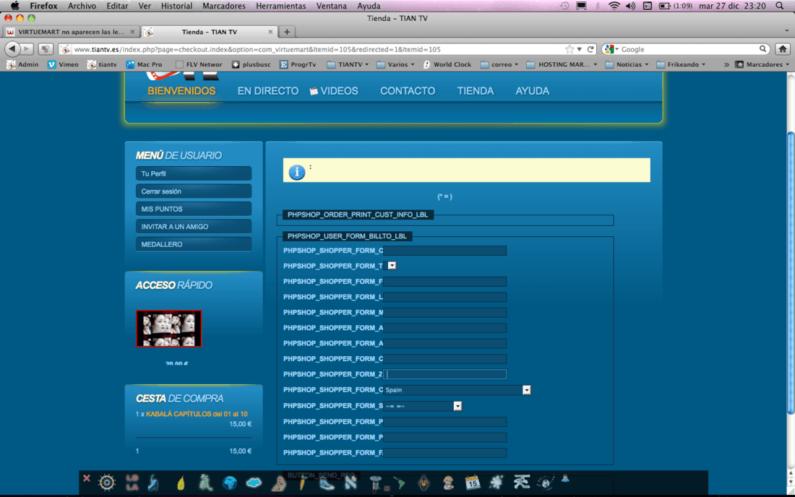795x497 pixels.
Task: Click the PHPSHOP_SHOPPER_FORM_L input field
Action: 445,296
